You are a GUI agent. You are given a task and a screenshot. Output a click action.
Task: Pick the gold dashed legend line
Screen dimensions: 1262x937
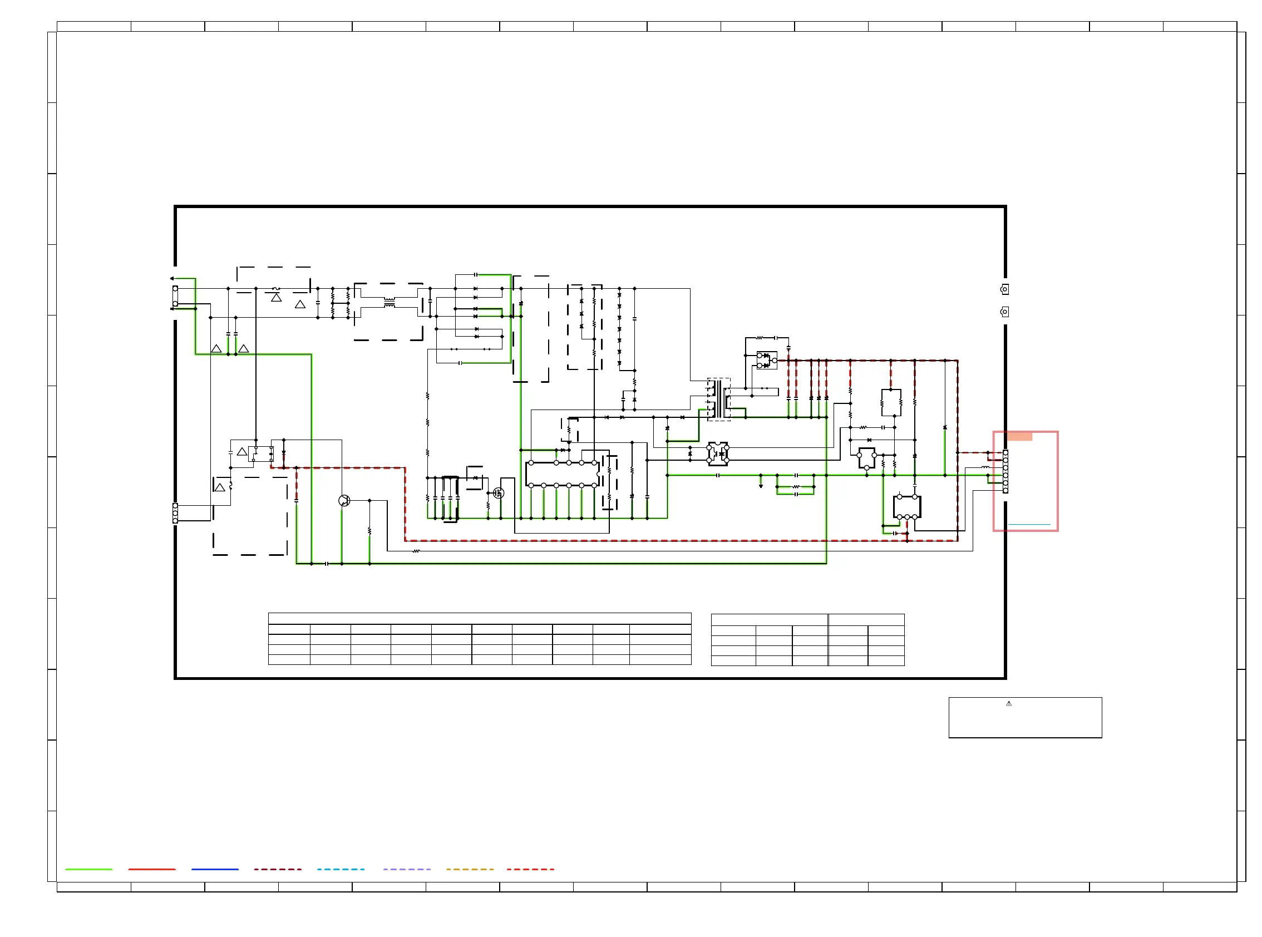coord(470,869)
